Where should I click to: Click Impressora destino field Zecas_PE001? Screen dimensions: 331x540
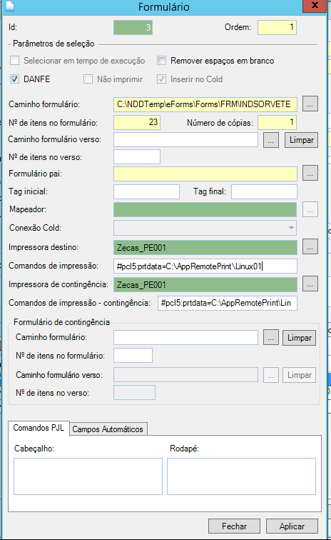(x=205, y=247)
